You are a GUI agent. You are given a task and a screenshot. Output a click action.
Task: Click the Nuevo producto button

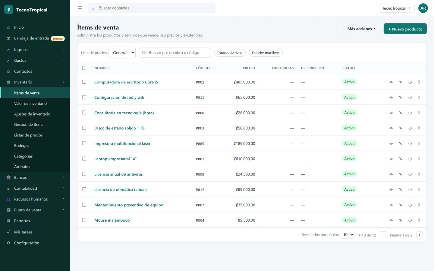[405, 29]
